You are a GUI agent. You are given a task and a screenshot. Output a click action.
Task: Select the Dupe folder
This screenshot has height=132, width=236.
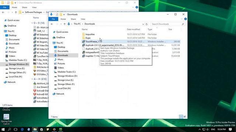coord(88,38)
